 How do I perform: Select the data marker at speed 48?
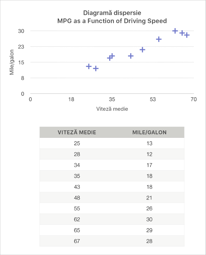click(142, 50)
